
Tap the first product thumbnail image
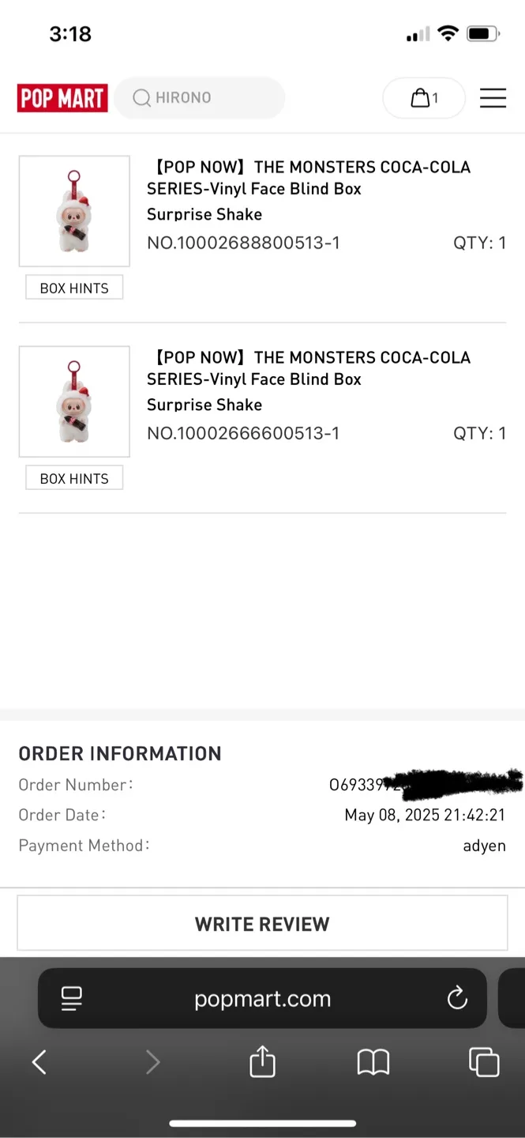[x=74, y=211]
